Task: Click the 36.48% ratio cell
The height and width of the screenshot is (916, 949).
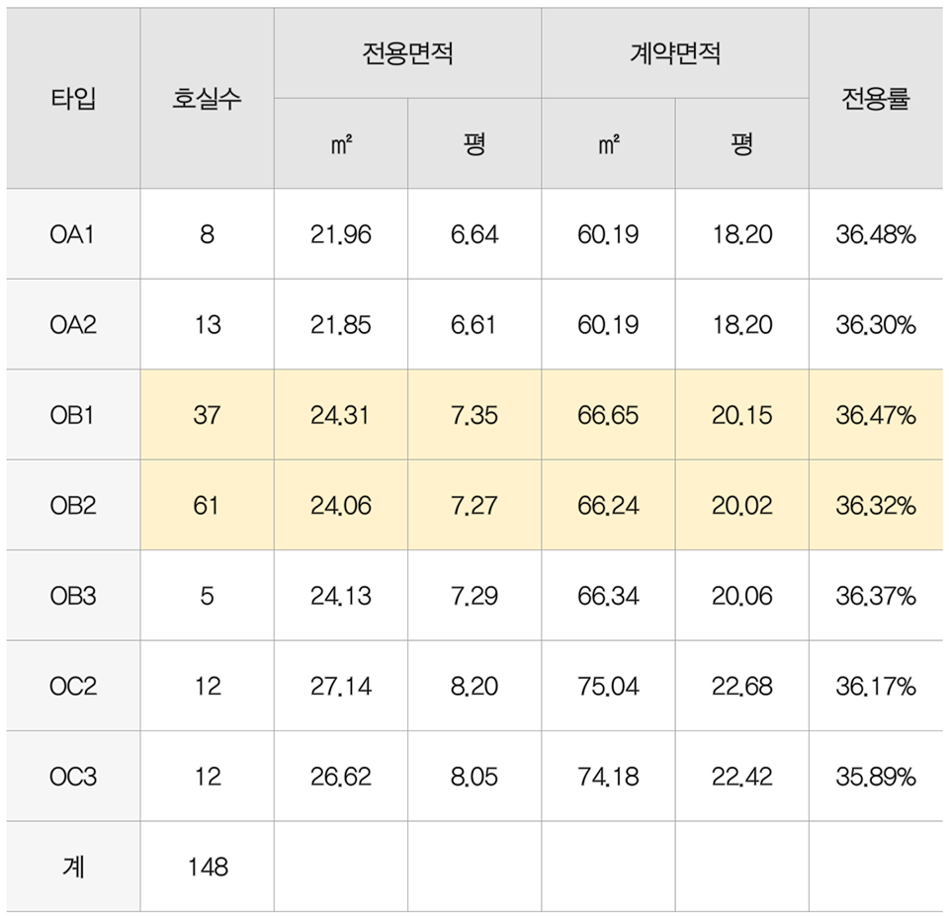Action: pyautogui.click(x=875, y=235)
